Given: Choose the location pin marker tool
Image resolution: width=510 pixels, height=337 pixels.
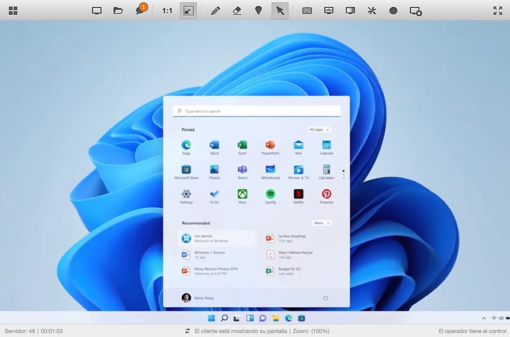Looking at the screenshot, I should pos(259,11).
